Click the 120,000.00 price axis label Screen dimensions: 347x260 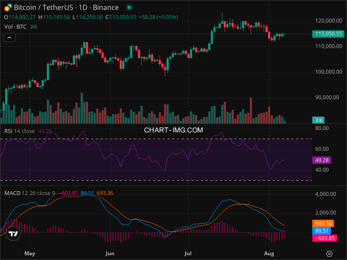coord(329,21)
